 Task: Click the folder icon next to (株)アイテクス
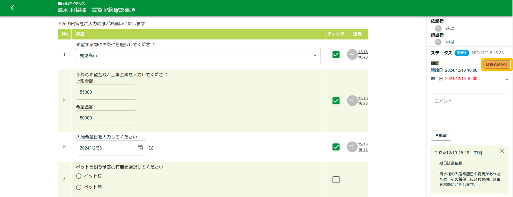point(60,4)
